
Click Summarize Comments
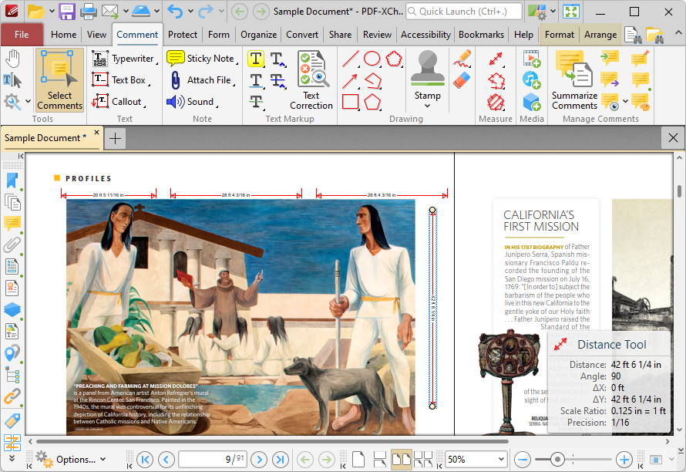click(574, 80)
